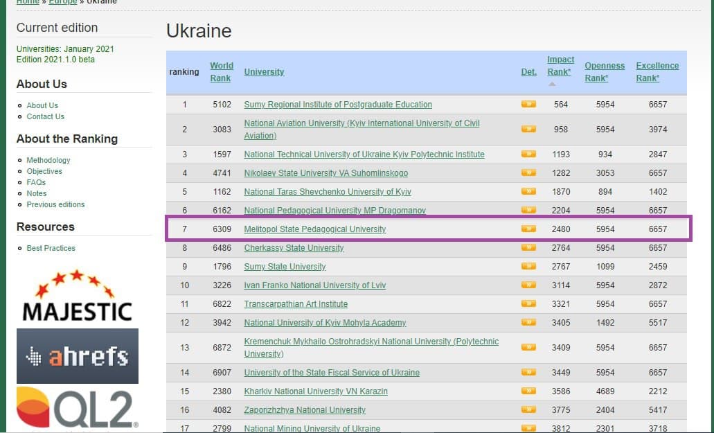Go to Previous editions in sidebar

click(x=55, y=204)
